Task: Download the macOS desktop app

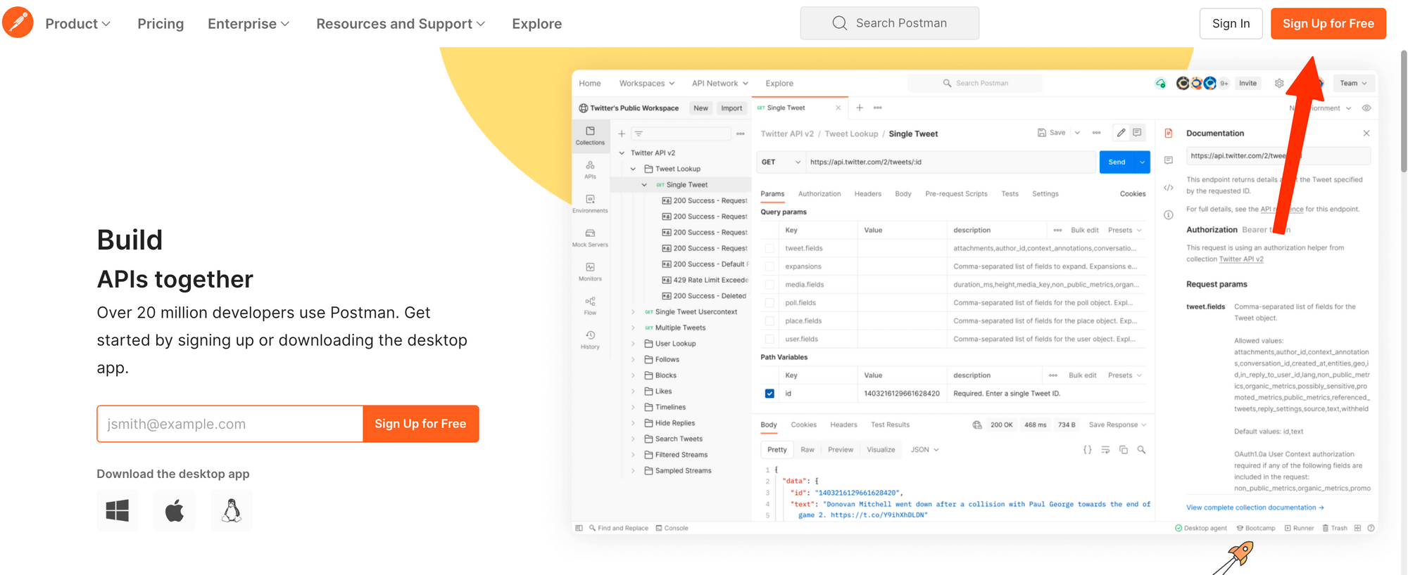Action: coord(175,510)
